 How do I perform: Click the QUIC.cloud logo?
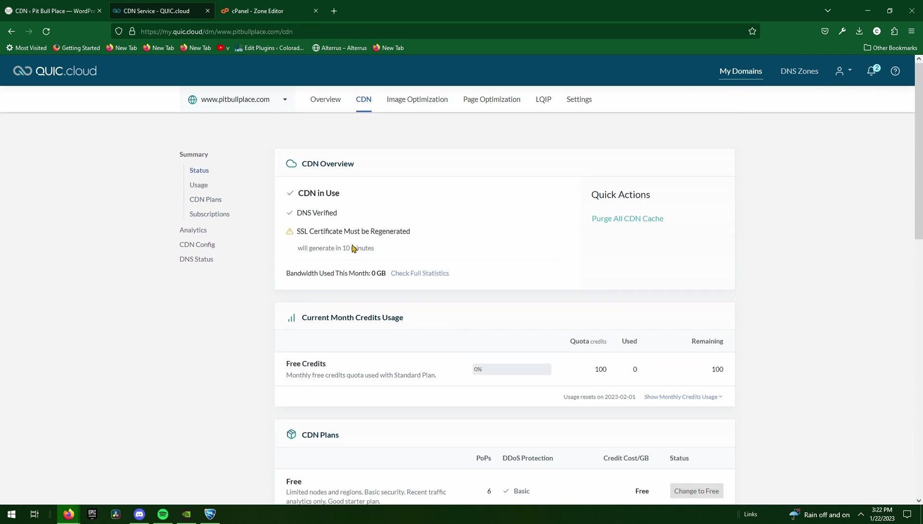click(55, 71)
